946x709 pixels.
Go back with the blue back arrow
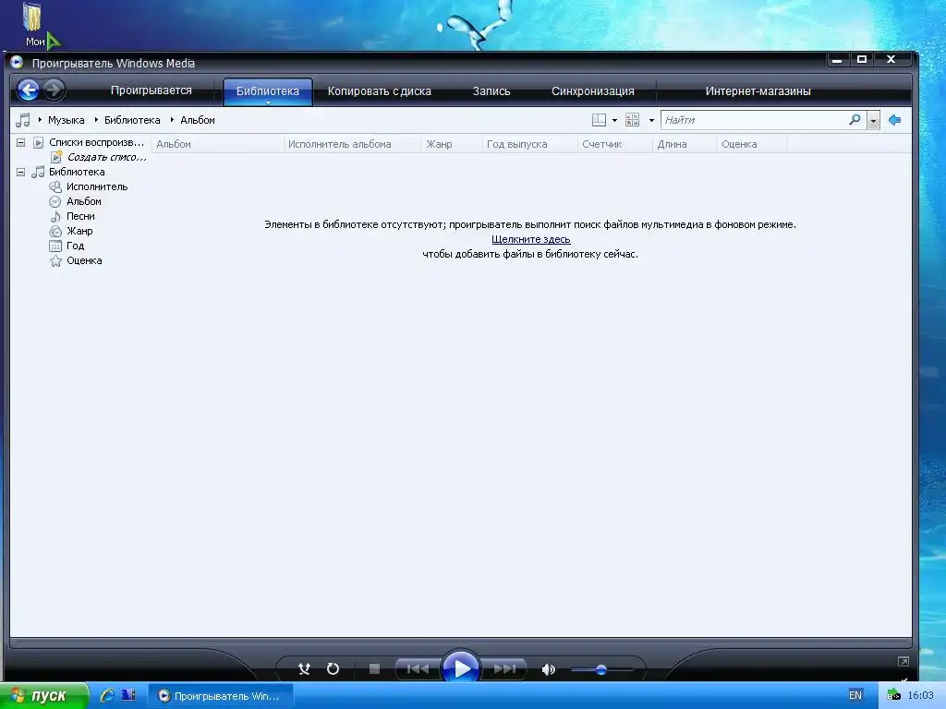coord(28,90)
